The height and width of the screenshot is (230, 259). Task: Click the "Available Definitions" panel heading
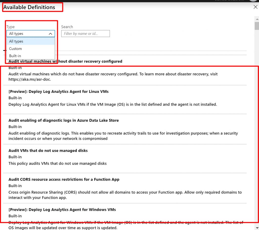[x=29, y=7]
